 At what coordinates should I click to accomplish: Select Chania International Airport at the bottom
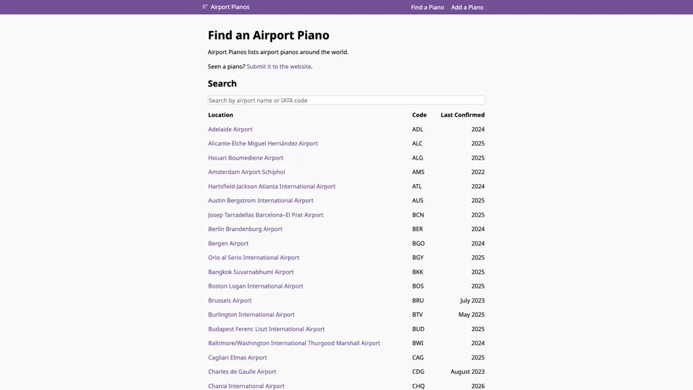[246, 385]
